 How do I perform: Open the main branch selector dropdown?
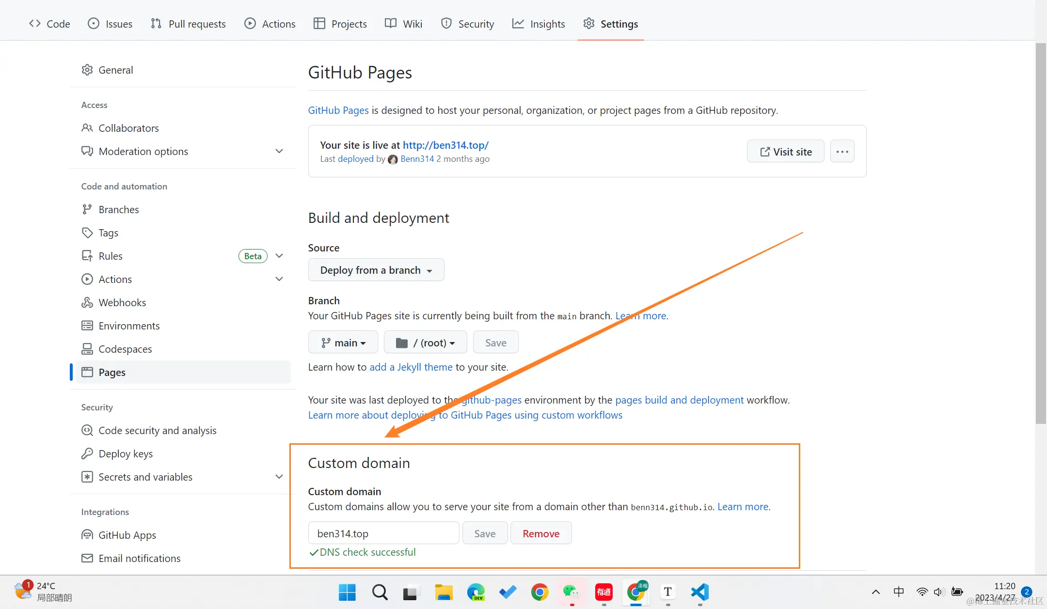[x=343, y=343]
